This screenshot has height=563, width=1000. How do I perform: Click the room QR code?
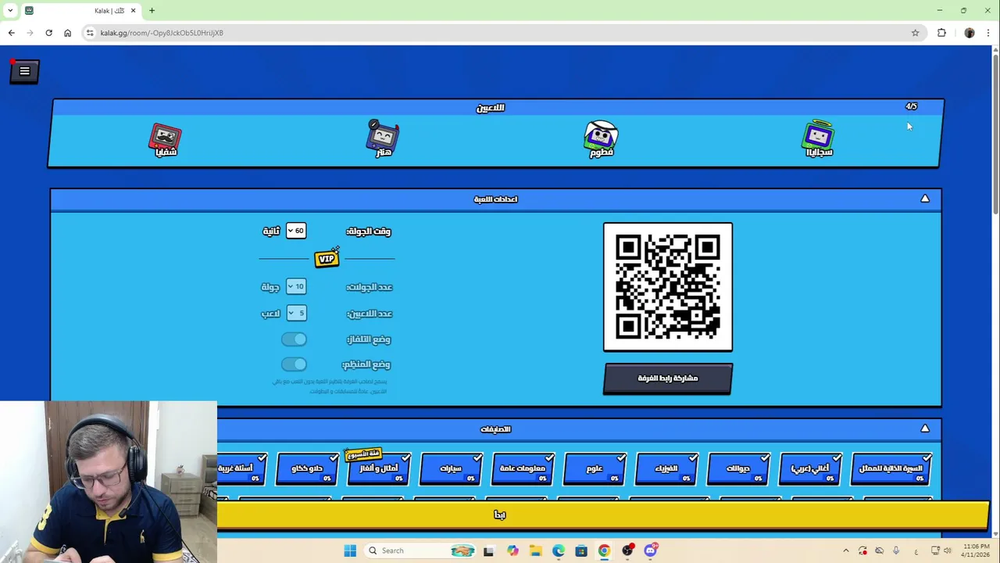[668, 287]
